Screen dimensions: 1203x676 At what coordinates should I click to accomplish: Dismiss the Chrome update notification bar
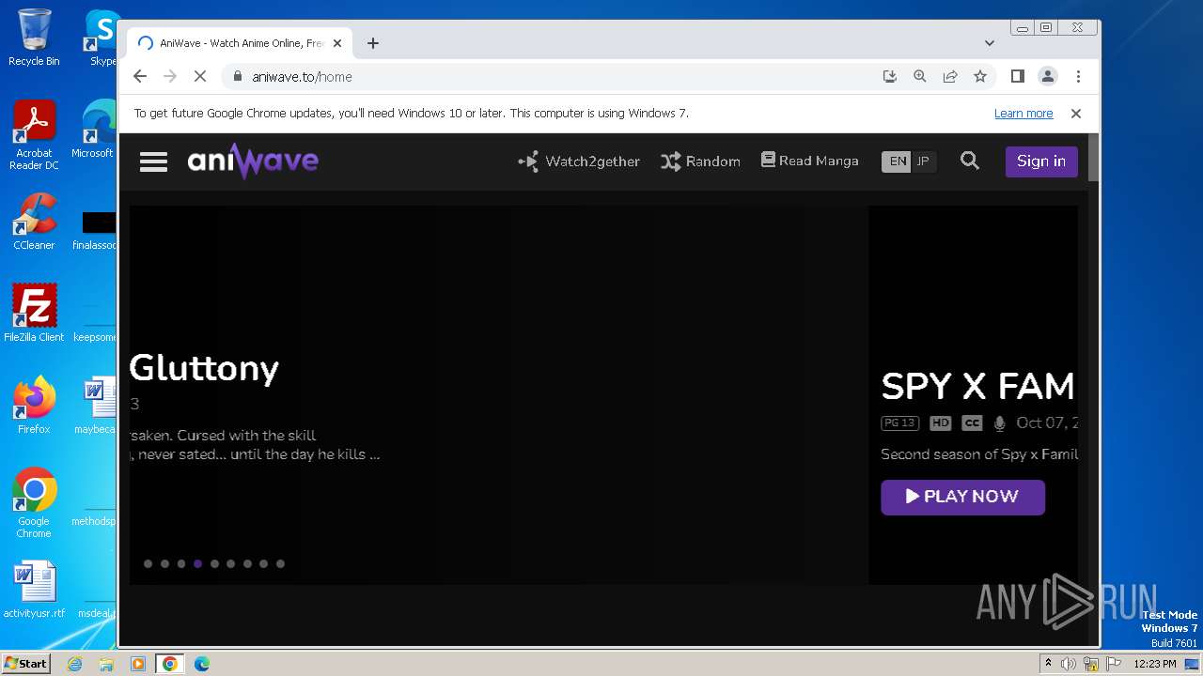pos(1076,114)
